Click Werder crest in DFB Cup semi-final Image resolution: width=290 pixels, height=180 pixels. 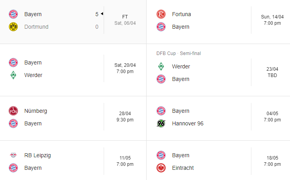161,66
